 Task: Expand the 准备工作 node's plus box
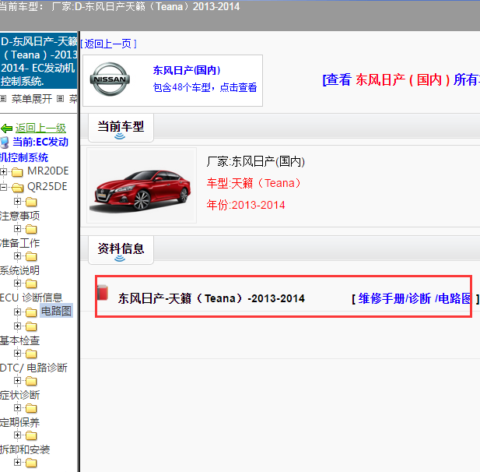[x=17, y=229]
